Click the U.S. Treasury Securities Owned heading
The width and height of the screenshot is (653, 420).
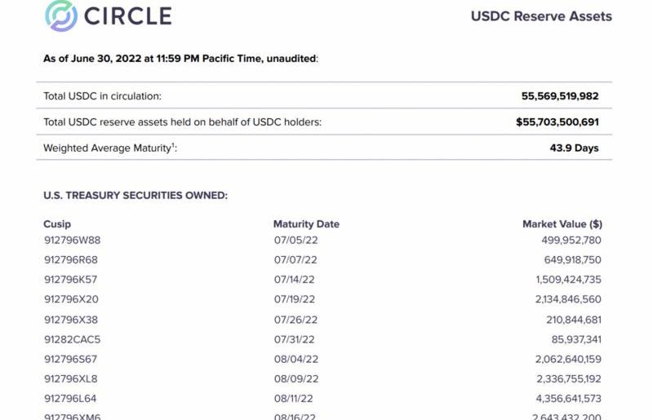click(x=135, y=195)
